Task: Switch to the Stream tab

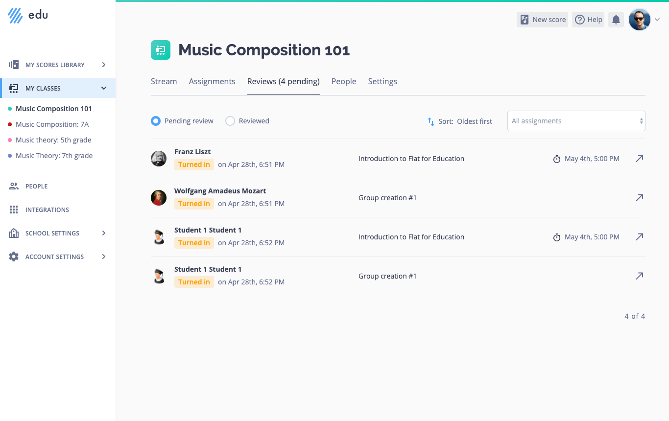Action: (x=164, y=81)
